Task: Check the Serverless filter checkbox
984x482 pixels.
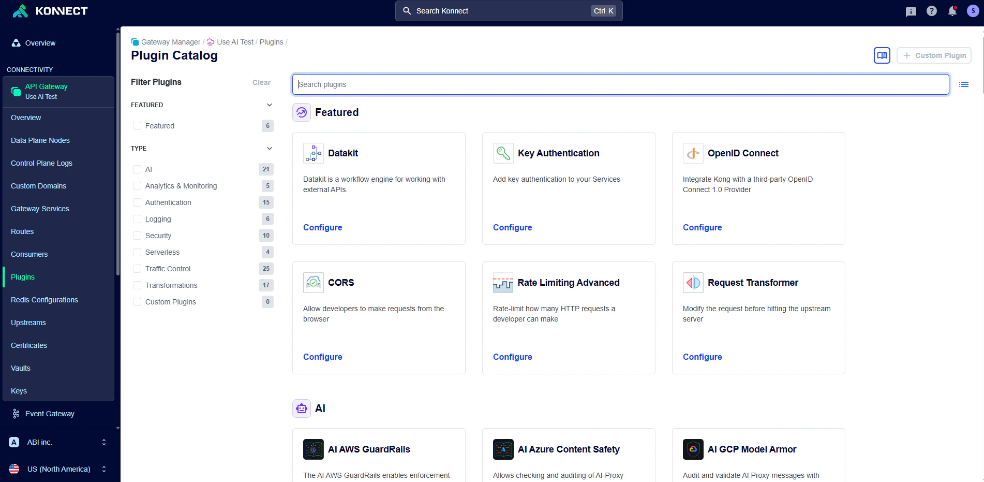Action: (137, 252)
